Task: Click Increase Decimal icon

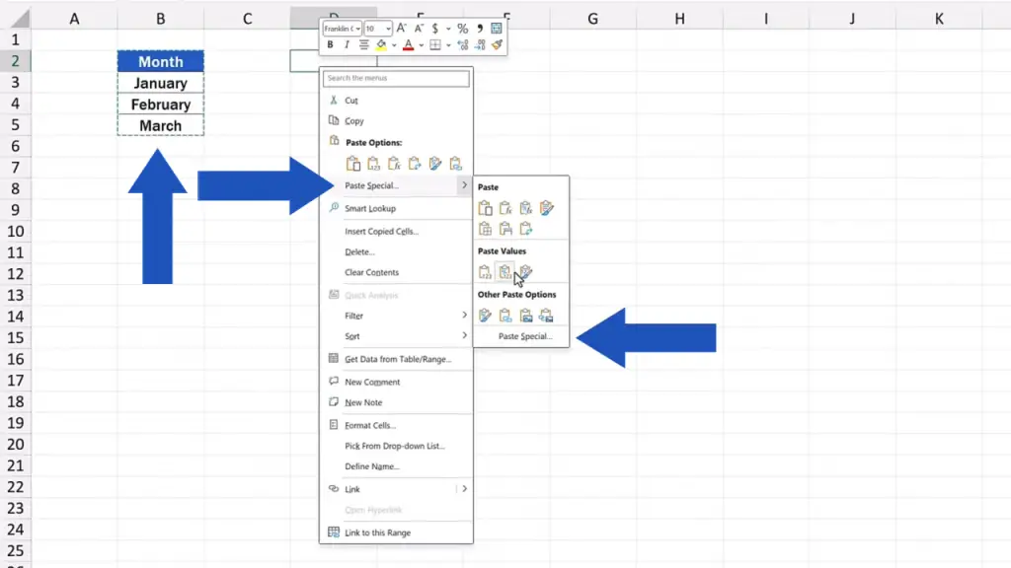Action: 462,45
